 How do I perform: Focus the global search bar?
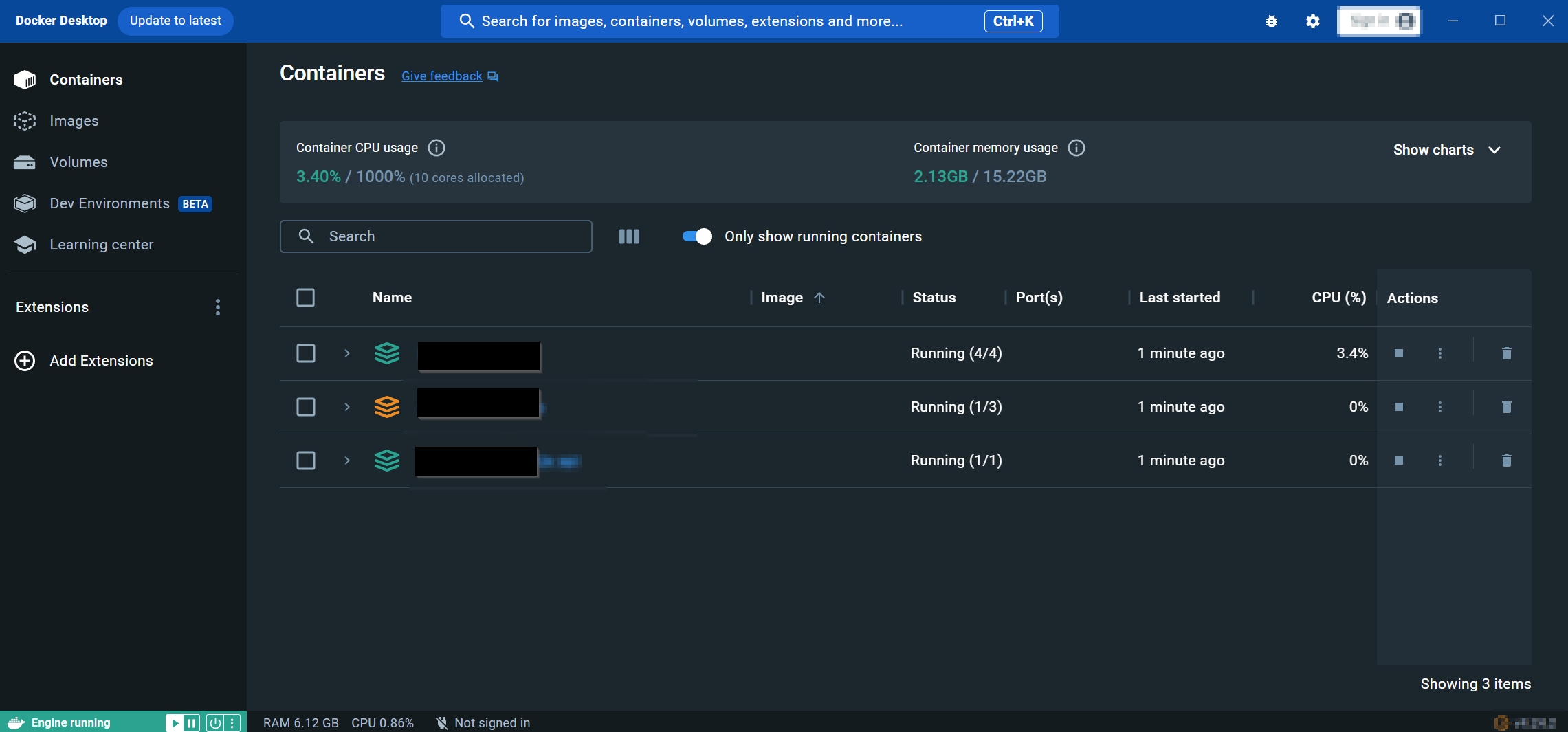click(x=749, y=21)
